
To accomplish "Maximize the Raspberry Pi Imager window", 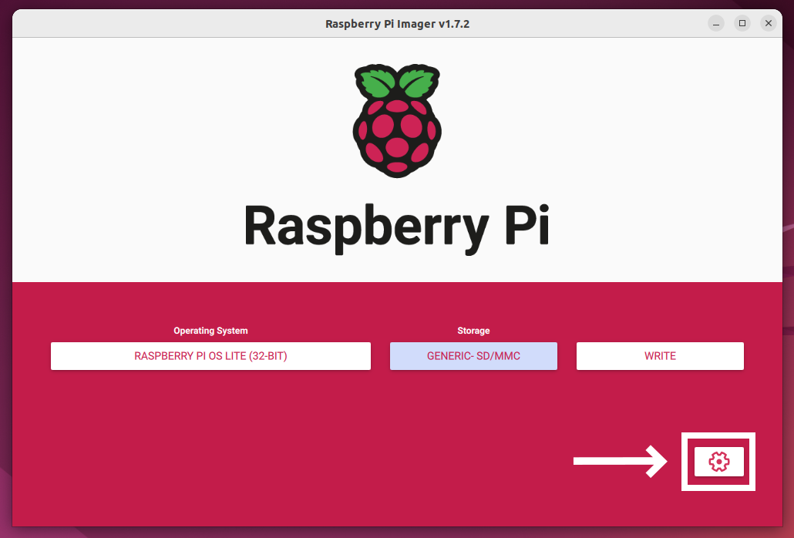I will point(742,23).
